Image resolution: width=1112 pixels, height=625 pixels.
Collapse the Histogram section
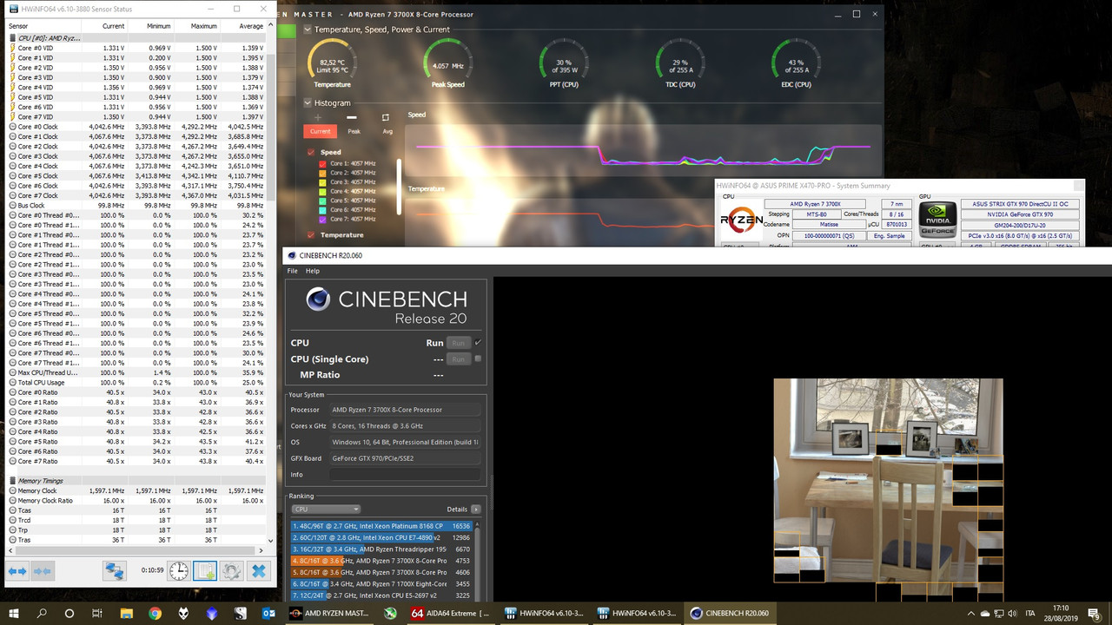click(x=308, y=102)
